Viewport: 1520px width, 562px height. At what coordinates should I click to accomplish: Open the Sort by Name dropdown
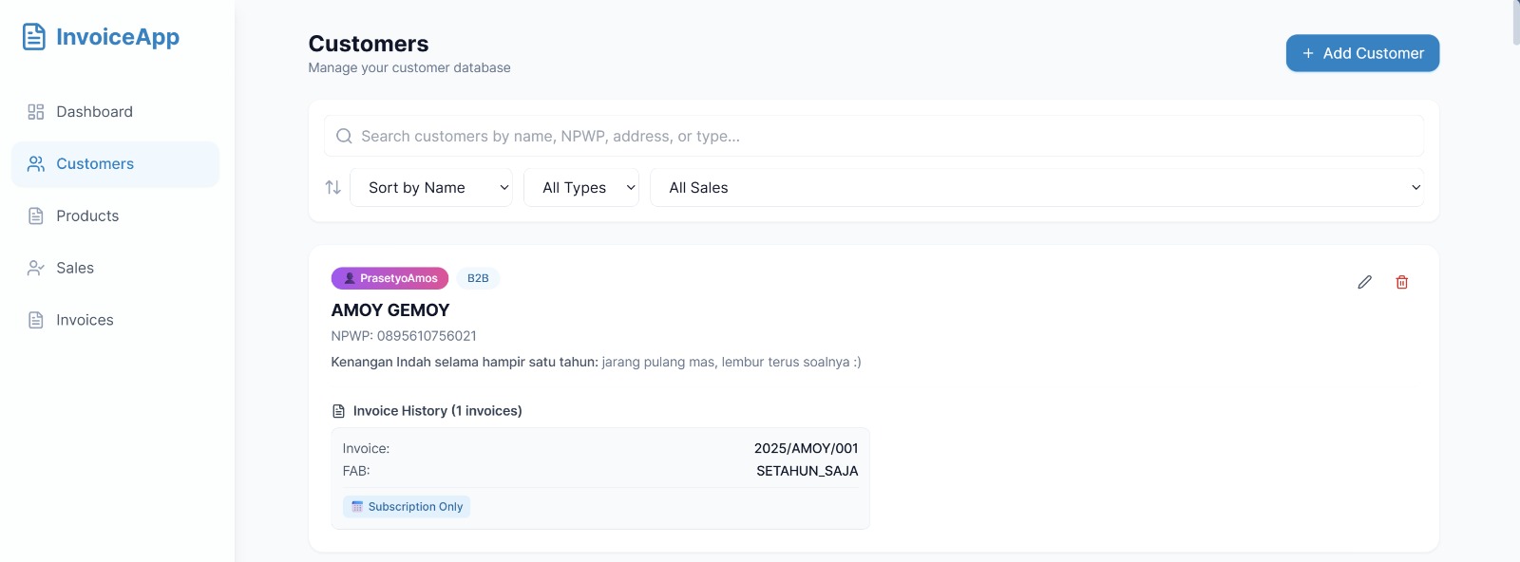click(x=431, y=188)
